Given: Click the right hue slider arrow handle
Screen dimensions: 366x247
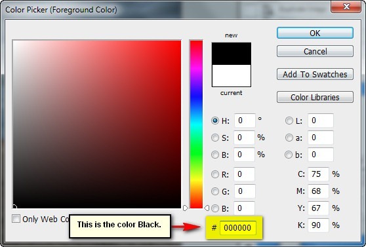Looking at the screenshot, I should pyautogui.click(x=207, y=208).
